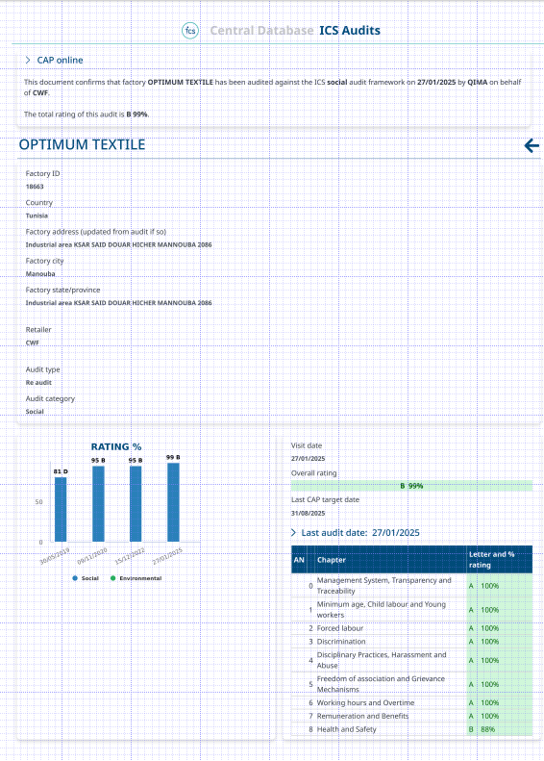Select the Minimum age, Child labour row
Image resolution: width=544 pixels, height=761 pixels.
coord(411,610)
